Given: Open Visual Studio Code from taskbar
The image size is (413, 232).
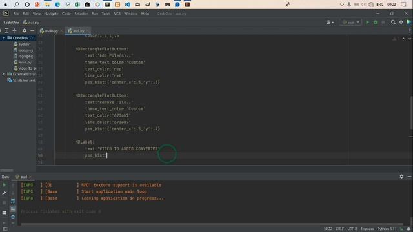Looking at the screenshot, I should (x=128, y=5).
